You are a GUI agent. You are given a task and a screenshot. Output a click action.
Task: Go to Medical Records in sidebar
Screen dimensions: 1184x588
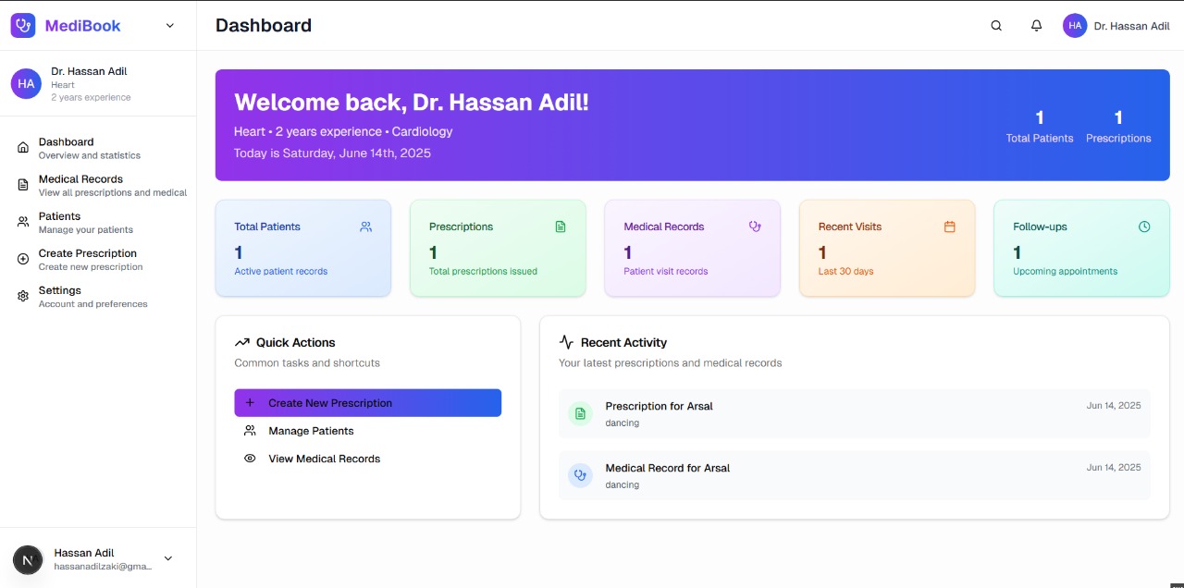pyautogui.click(x=80, y=185)
